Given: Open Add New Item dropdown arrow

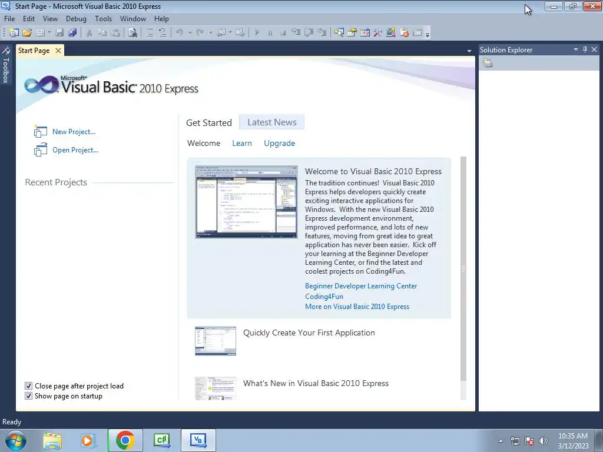Looking at the screenshot, I should pyautogui.click(x=49, y=33).
